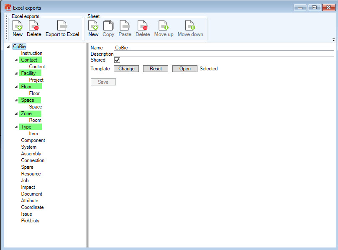Click the Paste sheet icon
Viewport: 338px width, 250px height.
[x=125, y=26]
